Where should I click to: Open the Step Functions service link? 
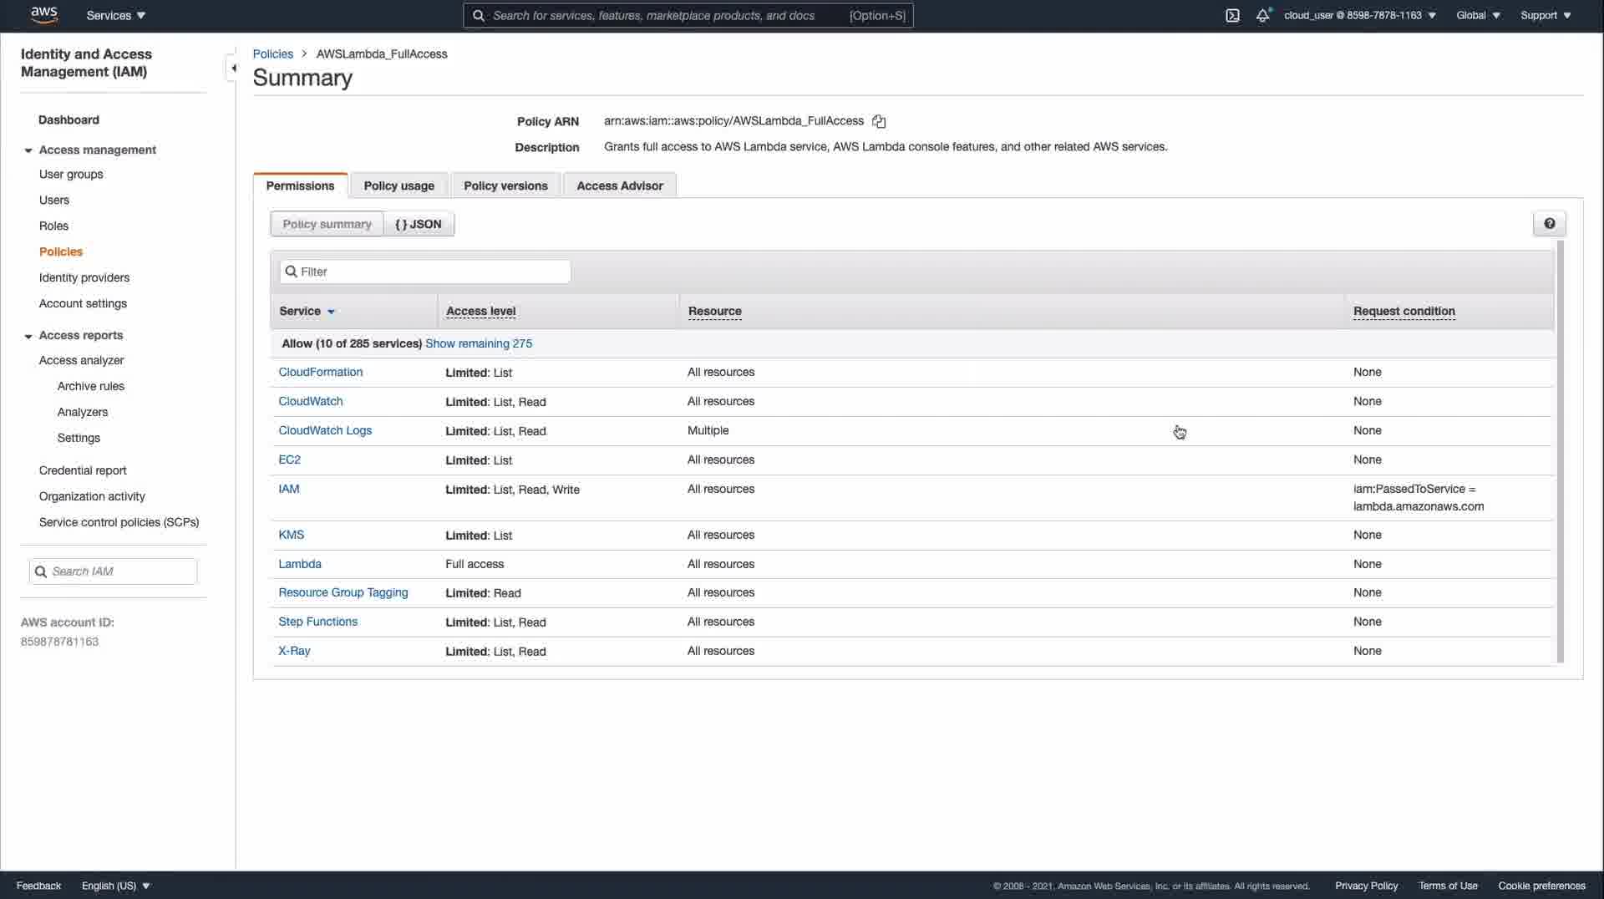click(x=318, y=622)
